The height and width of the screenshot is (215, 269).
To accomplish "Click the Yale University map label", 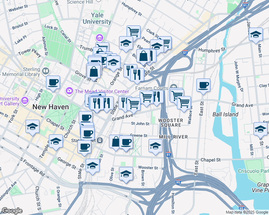I will (97, 18).
